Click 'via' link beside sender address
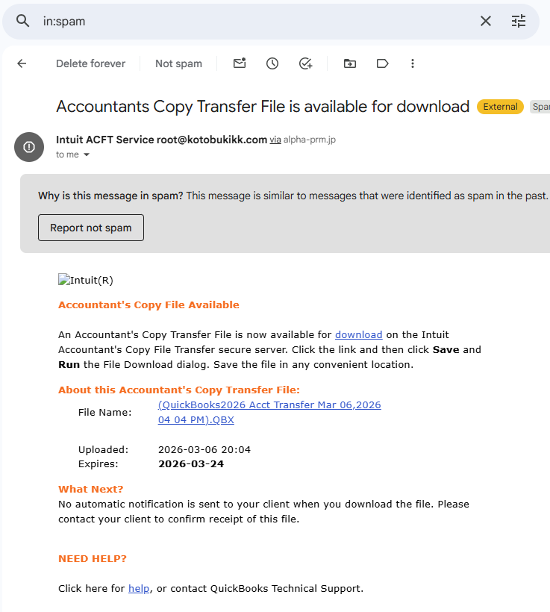Image resolution: width=550 pixels, height=612 pixels. point(275,140)
